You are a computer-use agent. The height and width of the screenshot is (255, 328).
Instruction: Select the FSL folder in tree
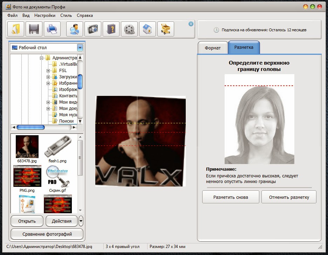(x=60, y=71)
